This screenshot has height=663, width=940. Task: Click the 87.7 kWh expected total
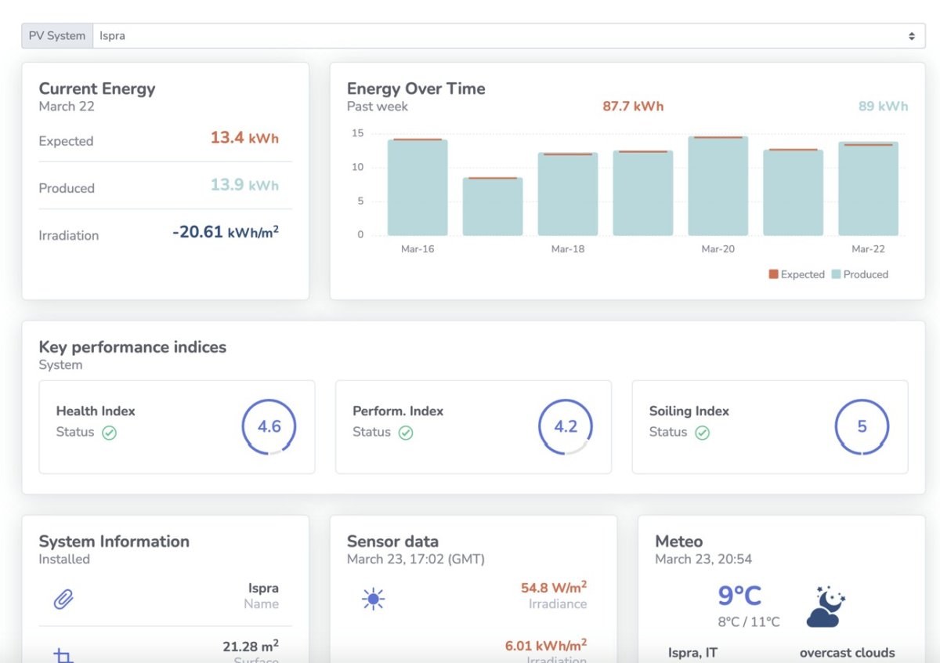tap(633, 106)
